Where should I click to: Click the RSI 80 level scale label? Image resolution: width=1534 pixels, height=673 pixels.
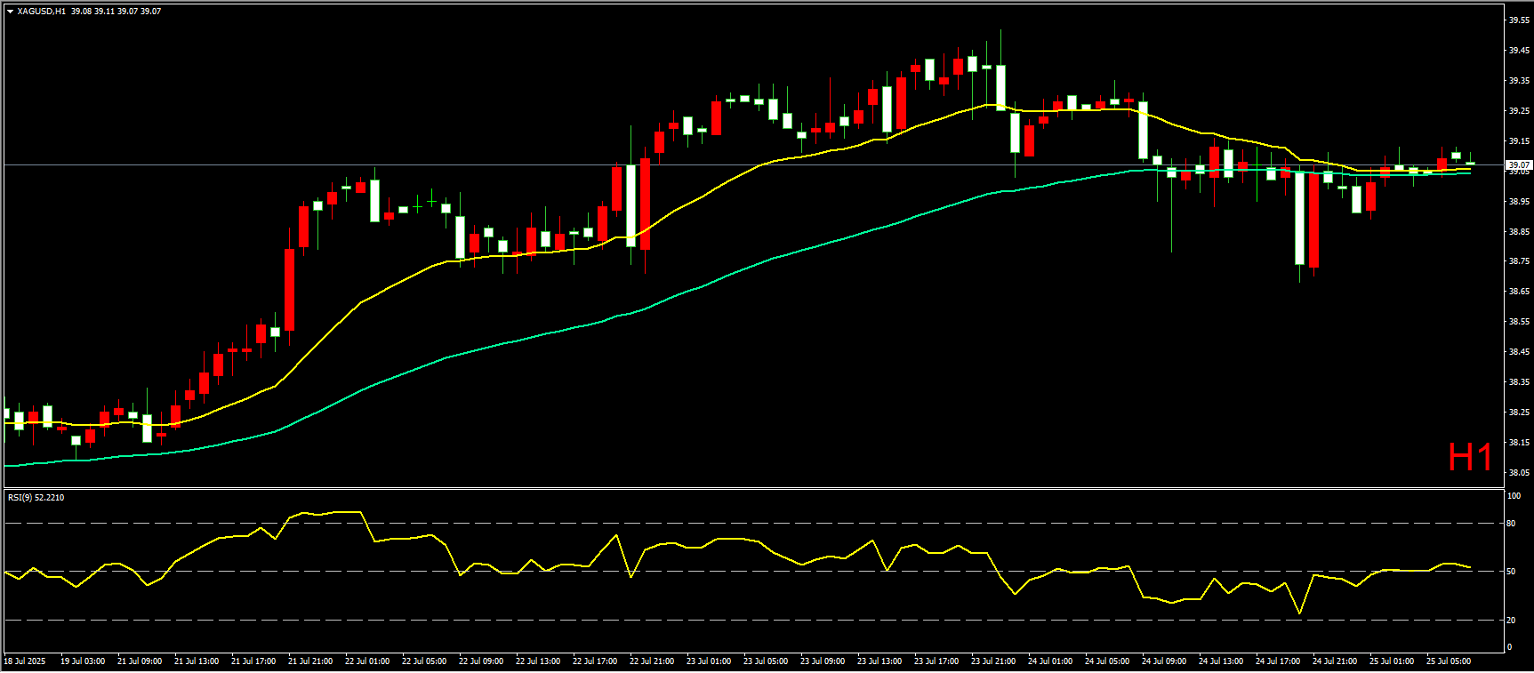1511,524
